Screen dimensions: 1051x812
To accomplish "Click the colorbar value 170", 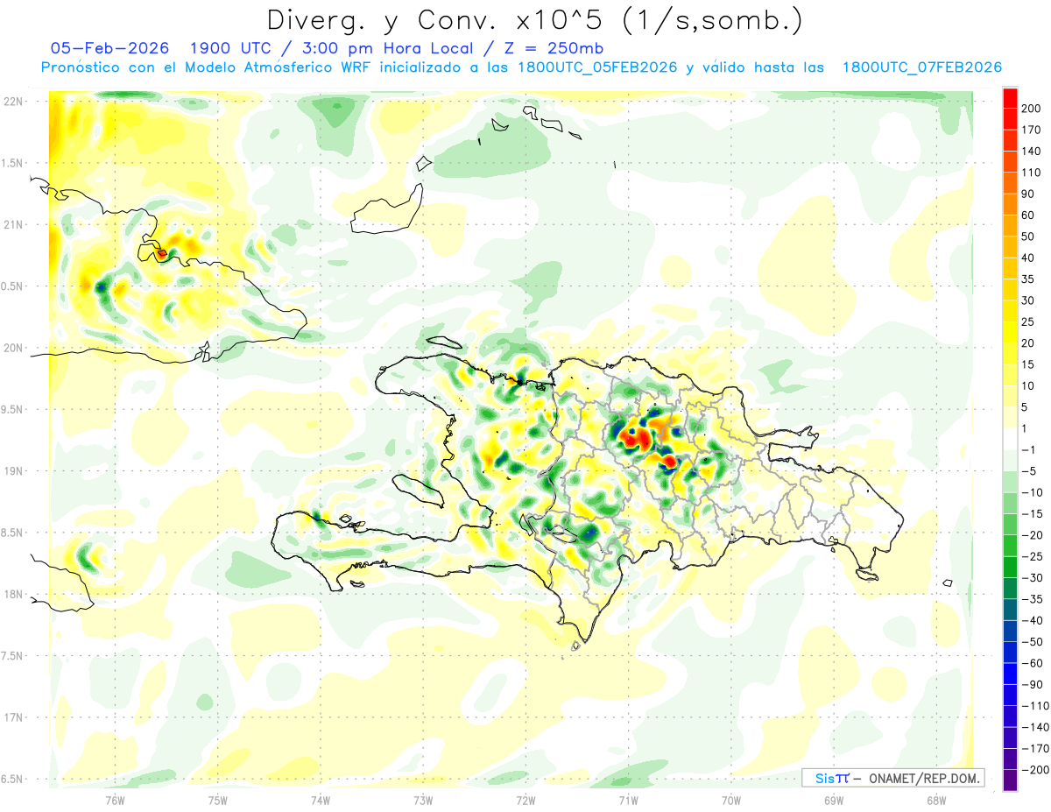I will click(1032, 130).
